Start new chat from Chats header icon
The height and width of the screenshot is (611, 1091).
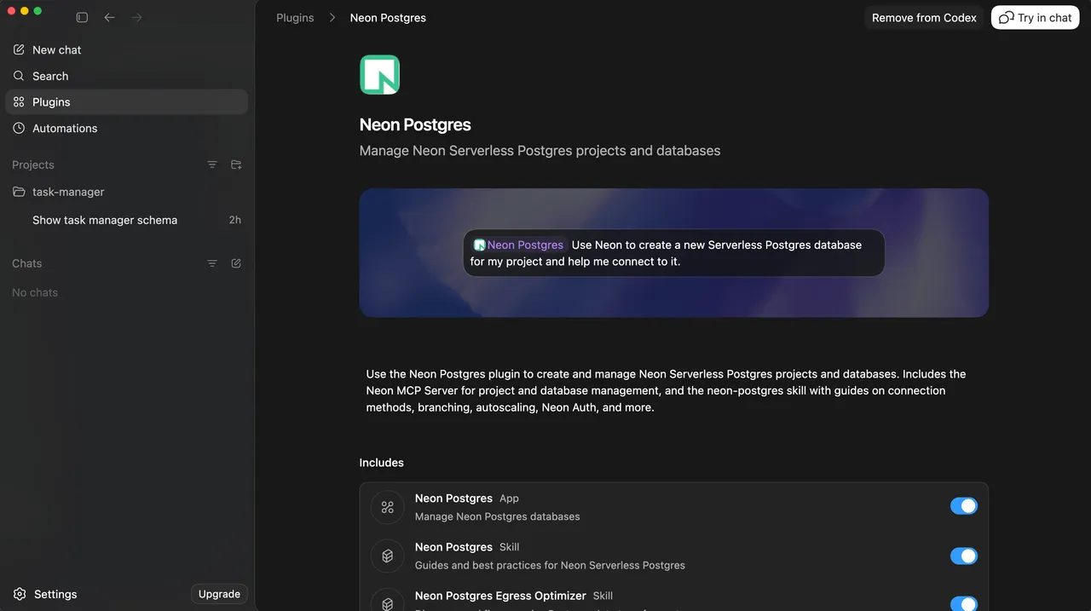[236, 263]
